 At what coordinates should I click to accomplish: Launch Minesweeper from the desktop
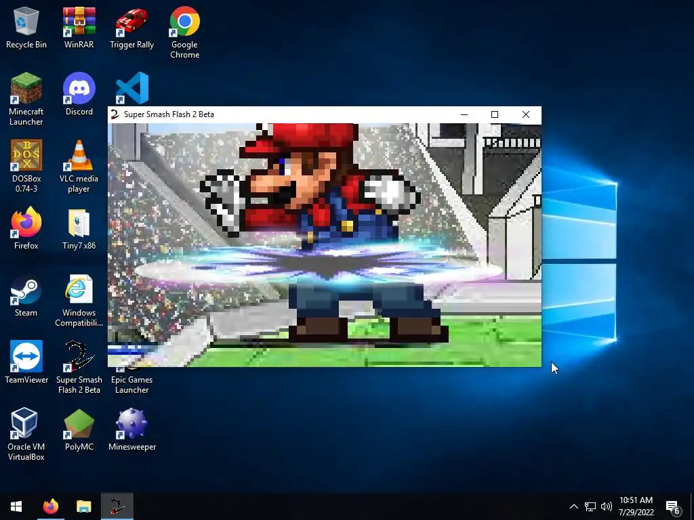pyautogui.click(x=132, y=429)
